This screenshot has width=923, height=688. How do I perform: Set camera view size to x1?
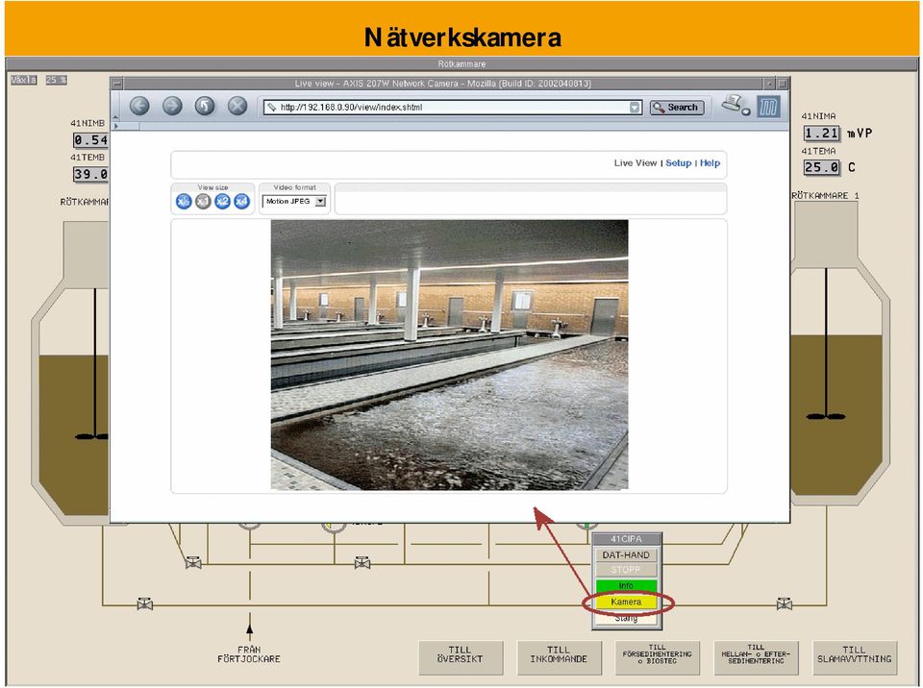[203, 202]
